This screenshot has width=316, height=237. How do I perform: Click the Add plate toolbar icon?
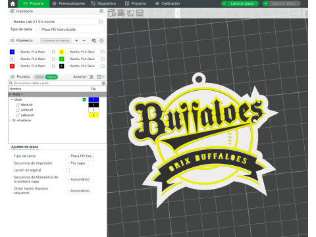121,13
